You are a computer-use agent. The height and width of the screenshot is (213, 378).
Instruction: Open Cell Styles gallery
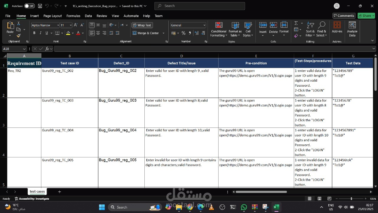(248, 29)
